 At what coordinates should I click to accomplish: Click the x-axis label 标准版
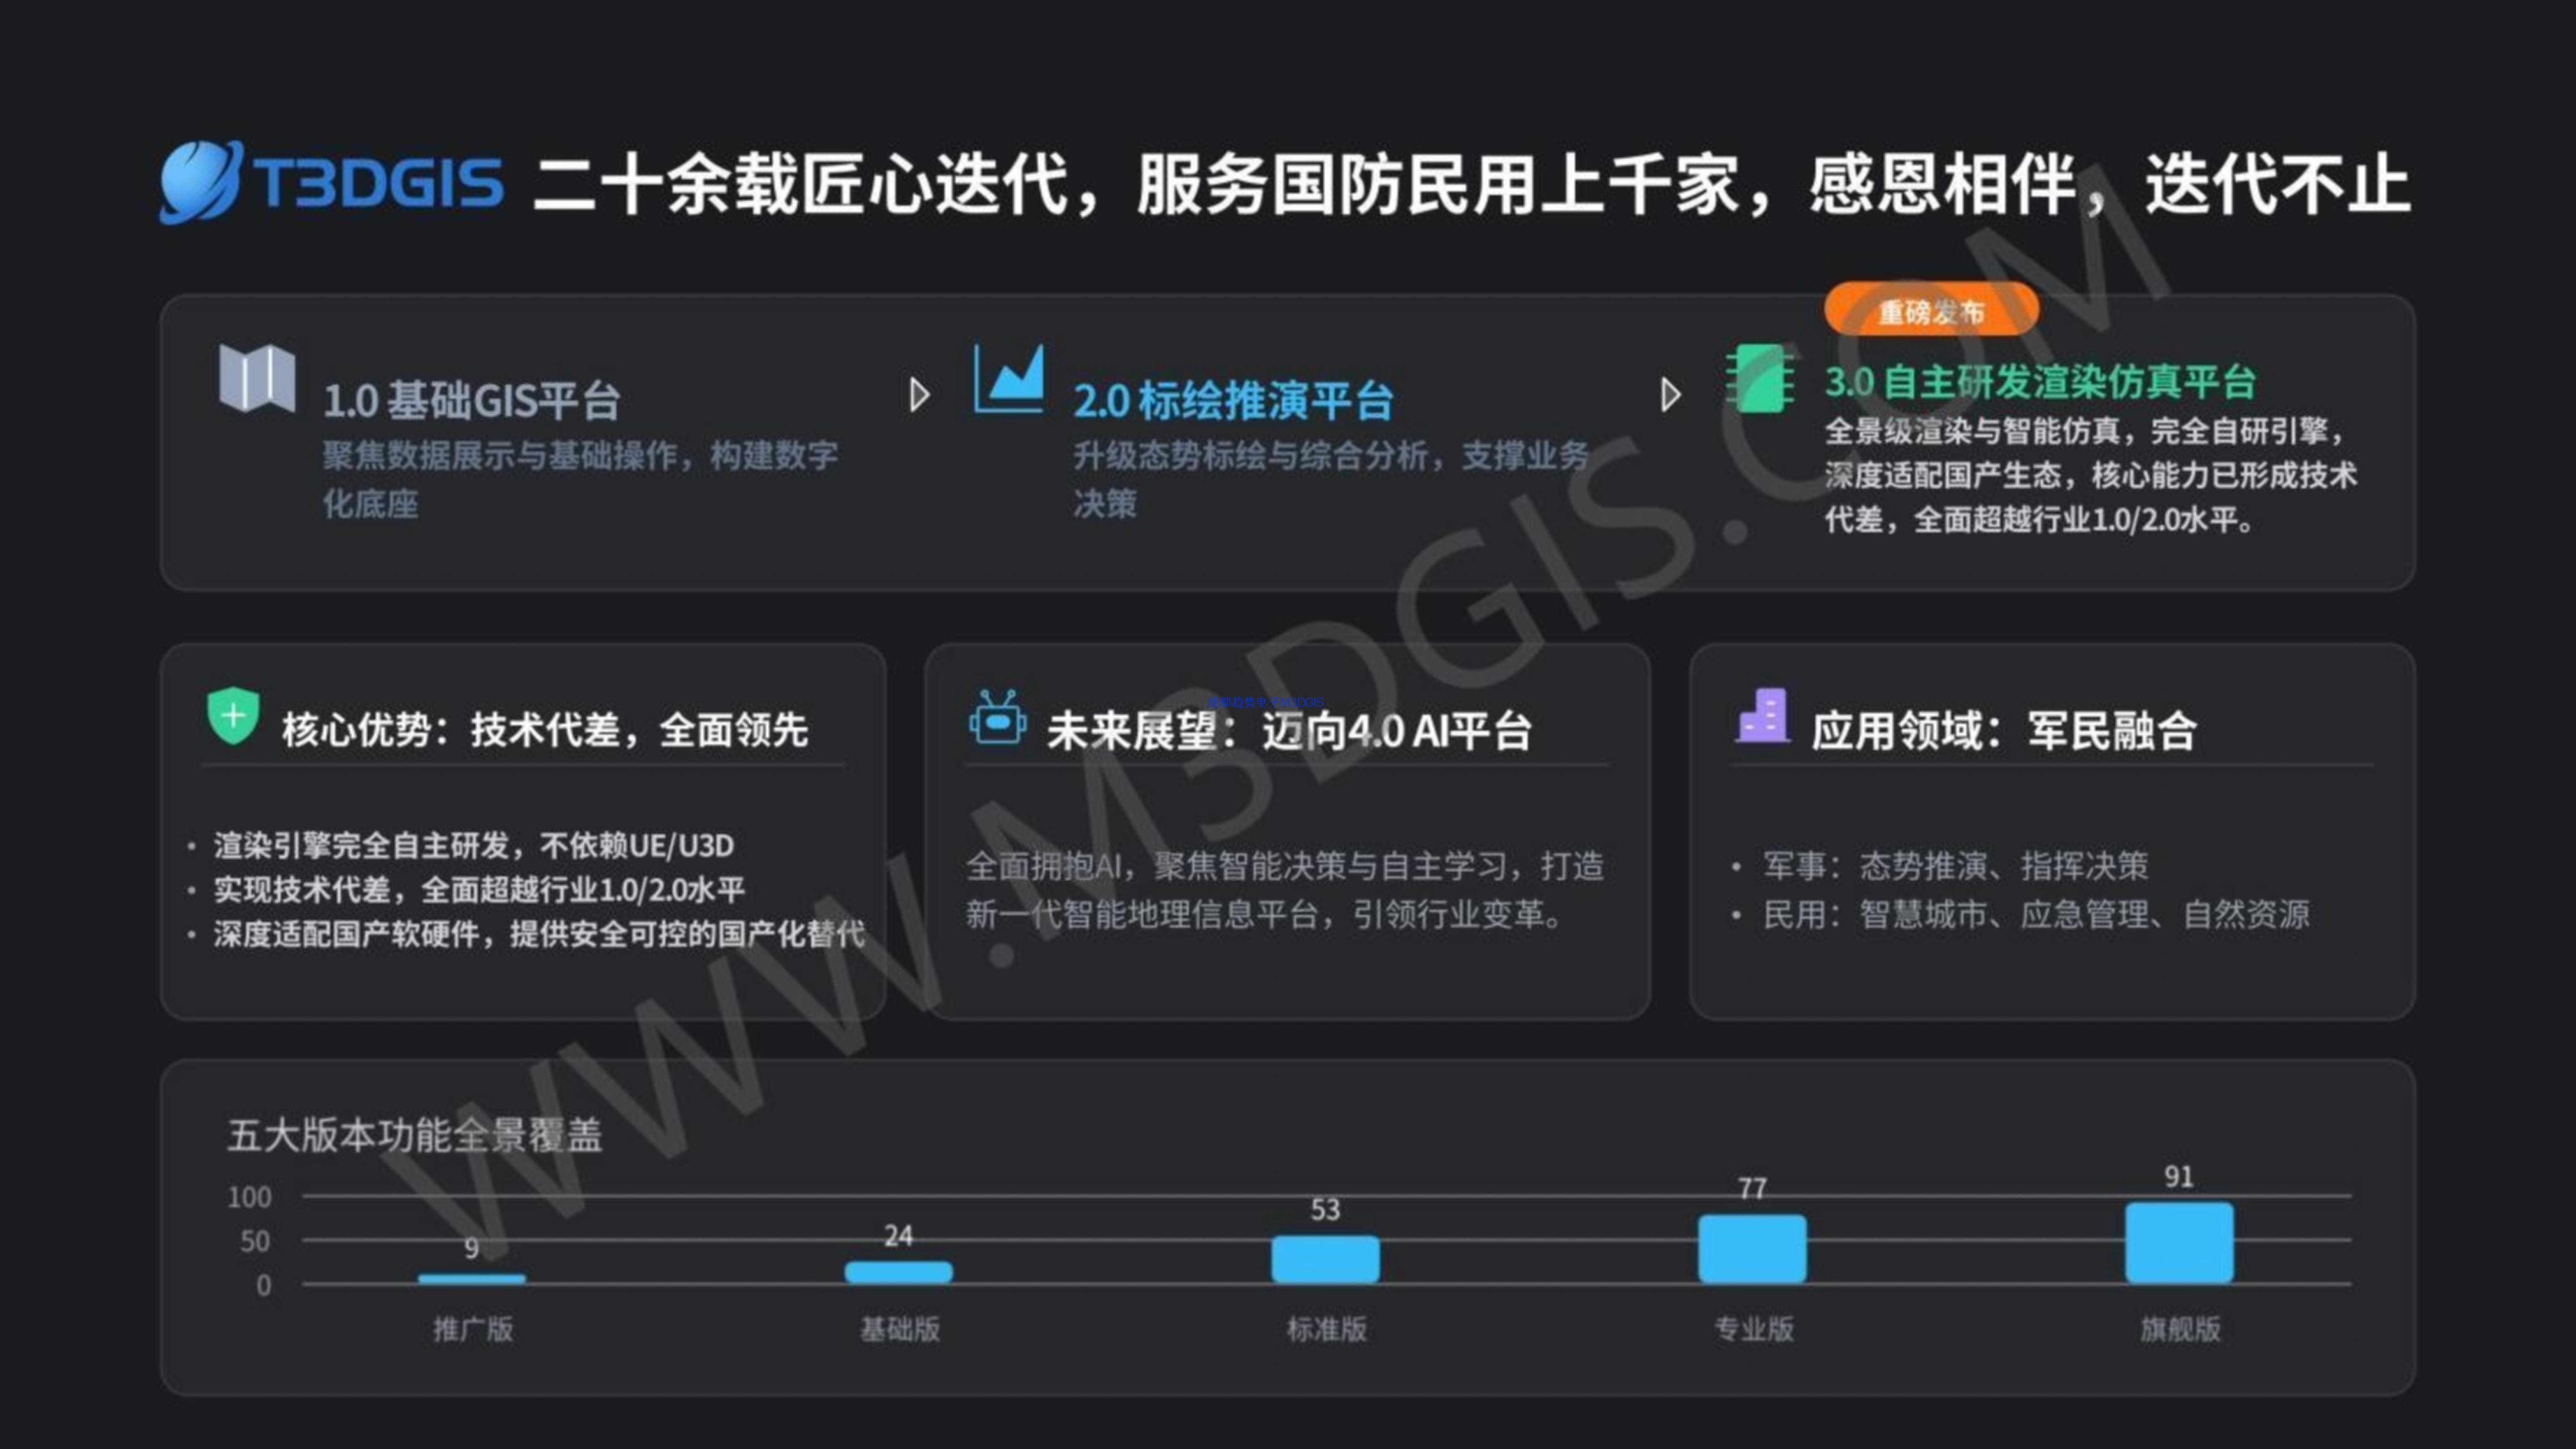pyautogui.click(x=1326, y=1329)
